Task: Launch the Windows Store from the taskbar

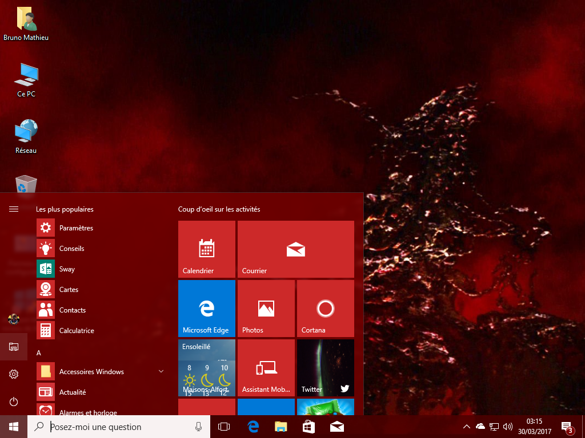Action: pos(308,426)
